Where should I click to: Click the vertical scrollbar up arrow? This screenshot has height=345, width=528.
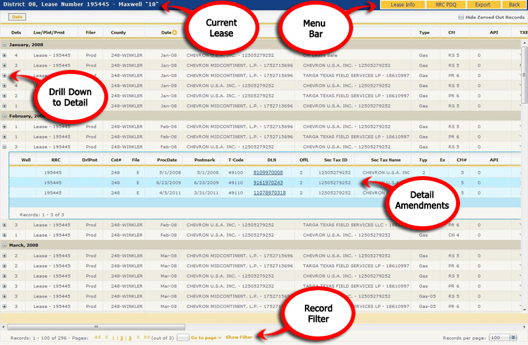coord(524,43)
